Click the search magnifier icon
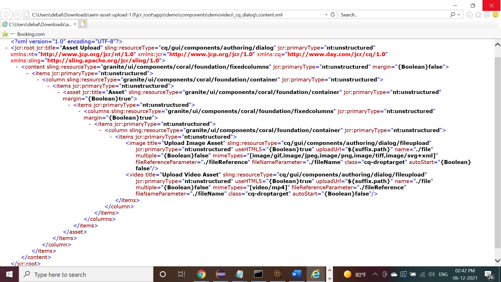The image size is (501, 282). coord(452,15)
